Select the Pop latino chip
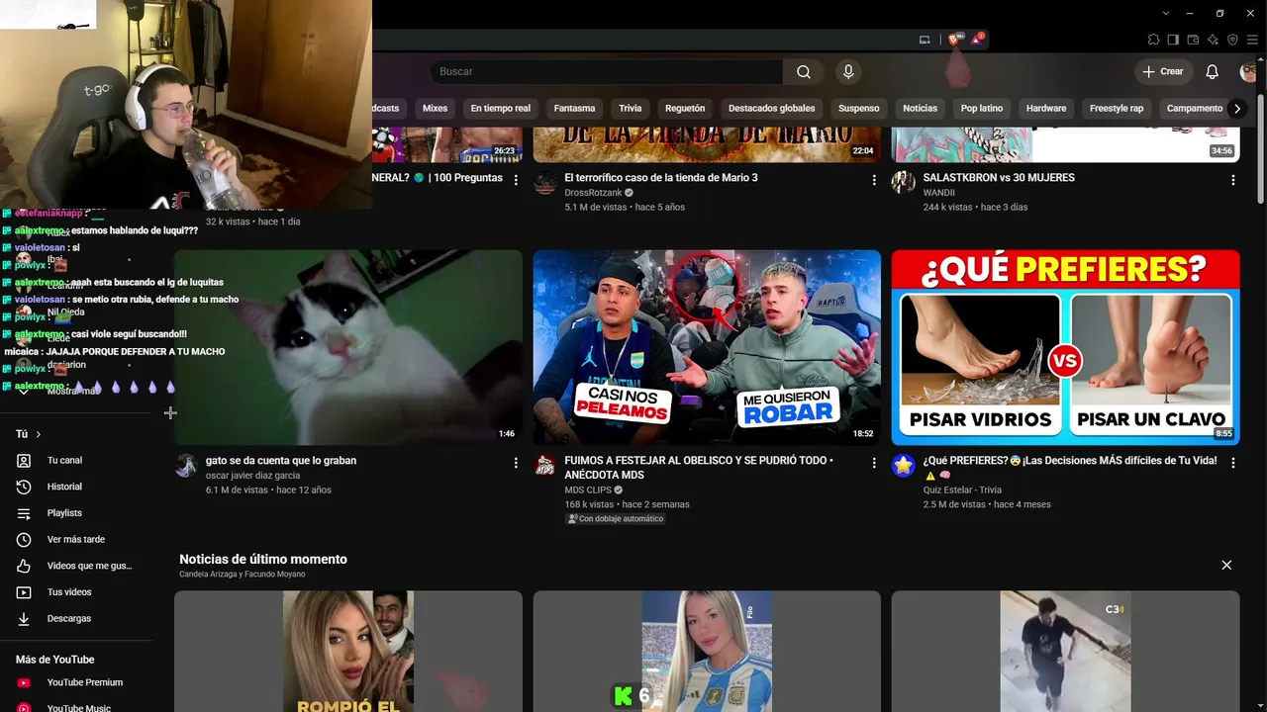The width and height of the screenshot is (1267, 712). point(982,109)
